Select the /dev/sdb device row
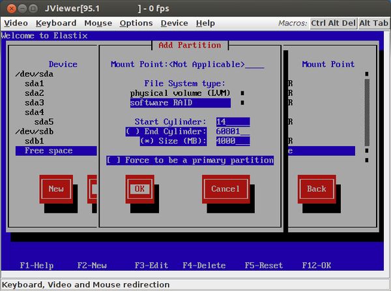The image size is (391, 291). point(35,132)
